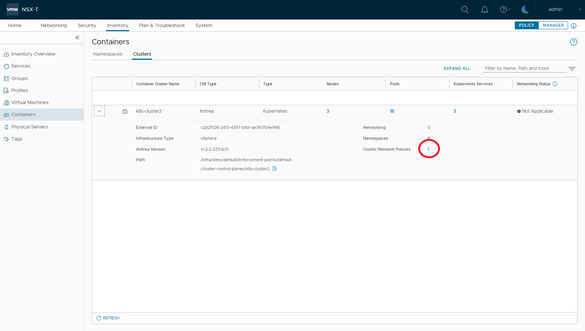Screen dimensions: 585x331
Task: Open the Security tab
Action: pos(87,26)
